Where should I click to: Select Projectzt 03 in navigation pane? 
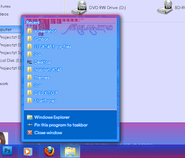pos(11,68)
